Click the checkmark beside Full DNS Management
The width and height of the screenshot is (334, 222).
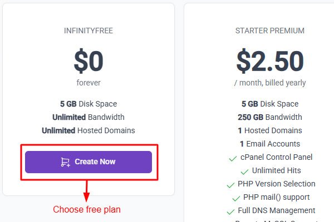[232, 211]
